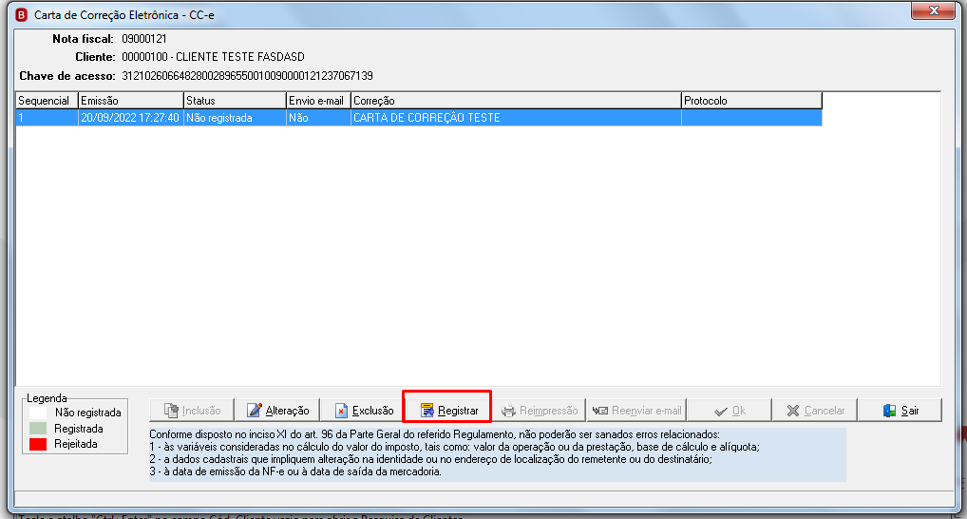The height and width of the screenshot is (519, 967).
Task: Click the 'Não registrada' legend label
Action: [x=87, y=413]
